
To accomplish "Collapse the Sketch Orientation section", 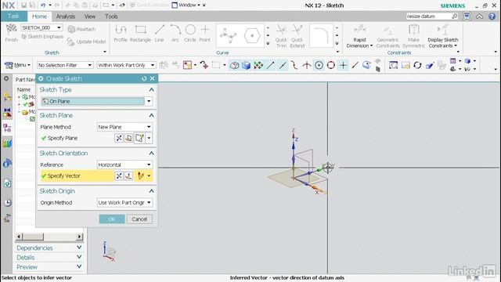I will (x=151, y=154).
